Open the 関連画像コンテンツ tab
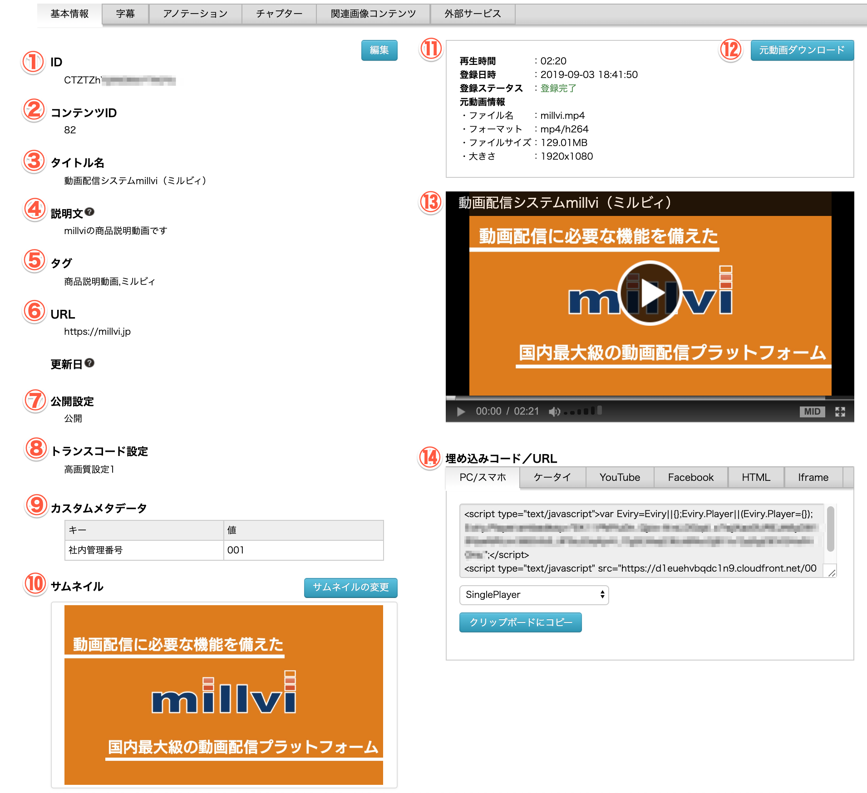 373,14
